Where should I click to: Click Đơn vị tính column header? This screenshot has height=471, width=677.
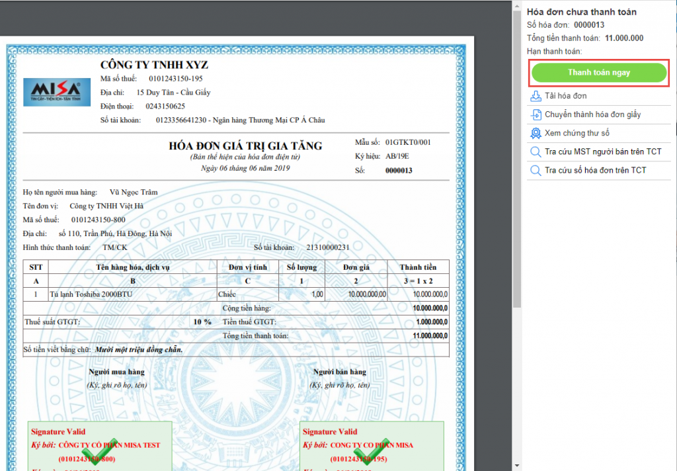(248, 267)
